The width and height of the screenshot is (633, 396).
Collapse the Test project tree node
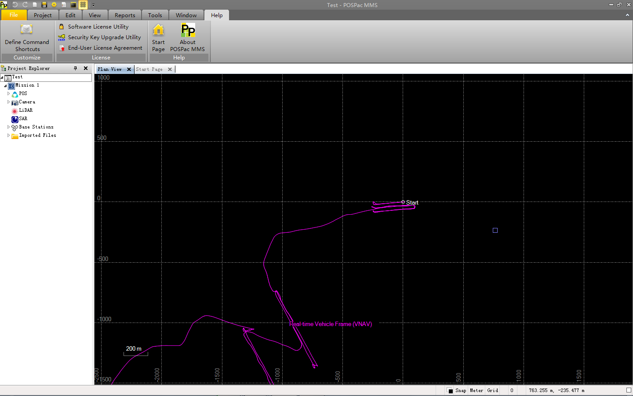pyautogui.click(x=2, y=77)
